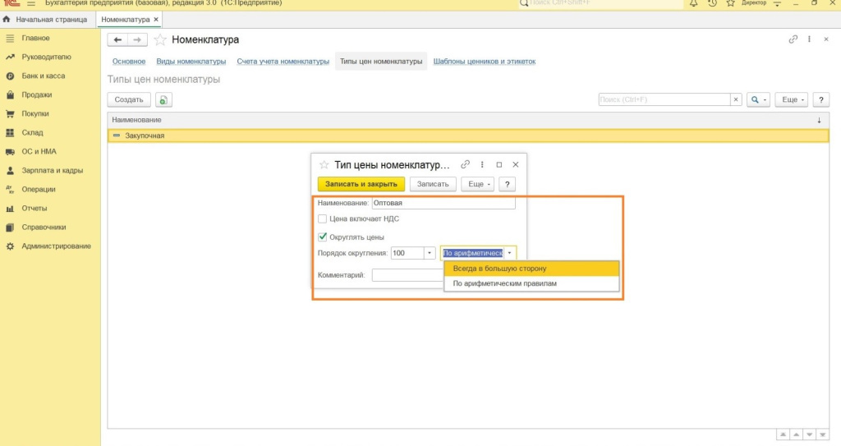This screenshot has height=446, width=841.
Task: Open the Еще menu in dialog
Action: pyautogui.click(x=477, y=184)
